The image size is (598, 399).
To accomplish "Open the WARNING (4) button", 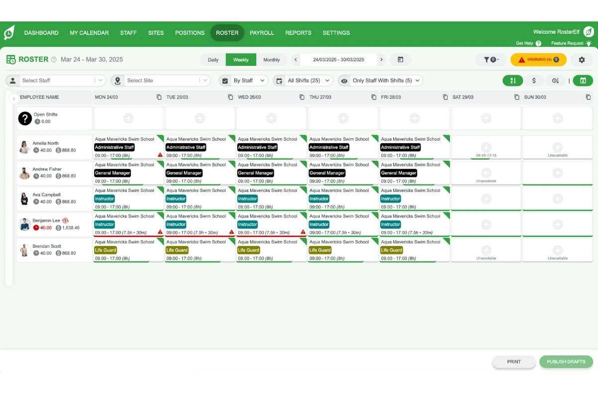I will click(539, 60).
